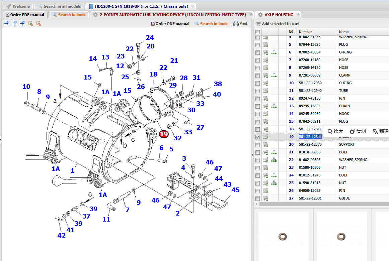
Task: Open the tree icon for BOLT 01012-51245
Action: coord(274,175)
